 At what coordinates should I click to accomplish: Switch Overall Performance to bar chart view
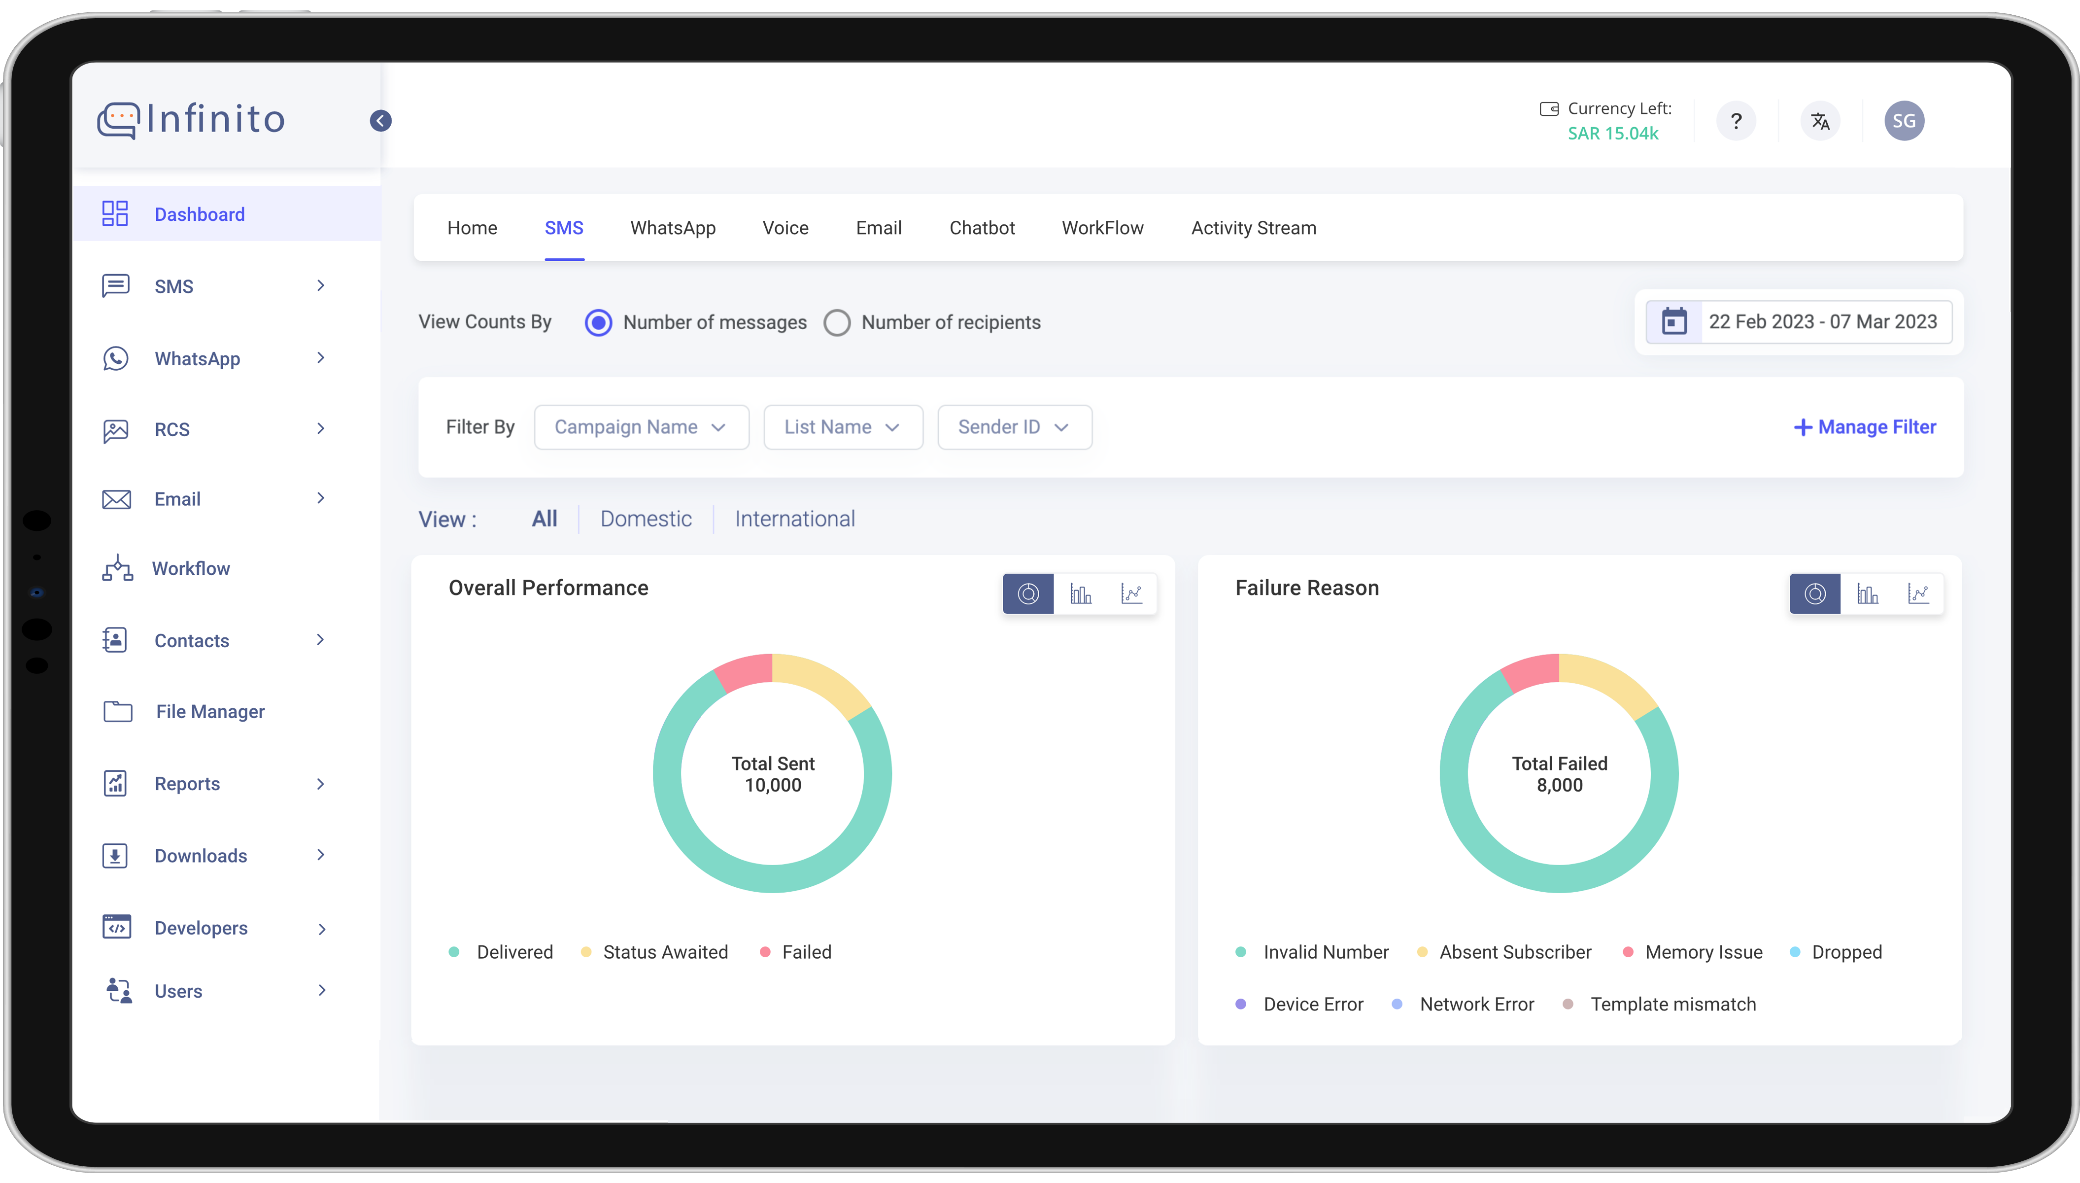(1080, 594)
